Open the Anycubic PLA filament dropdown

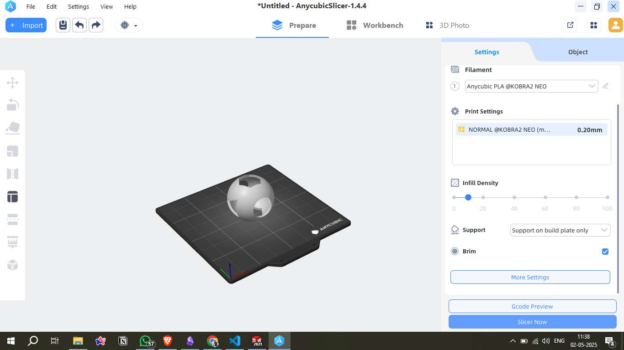pos(531,86)
